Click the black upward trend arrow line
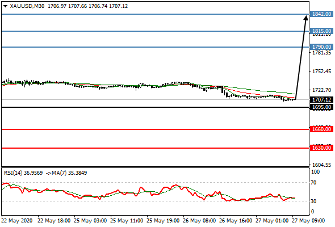 pos(301,58)
